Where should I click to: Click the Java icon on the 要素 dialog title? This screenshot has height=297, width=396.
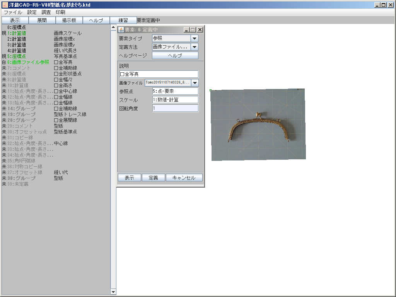coord(121,30)
